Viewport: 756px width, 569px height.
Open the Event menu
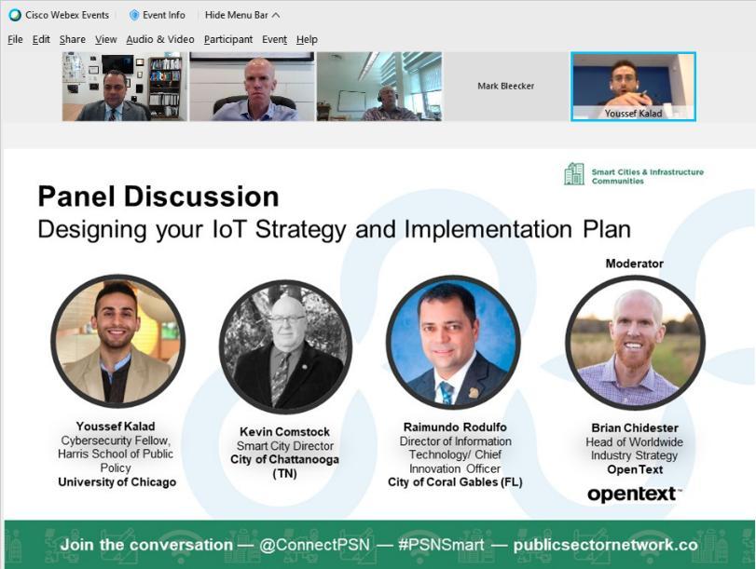(274, 39)
